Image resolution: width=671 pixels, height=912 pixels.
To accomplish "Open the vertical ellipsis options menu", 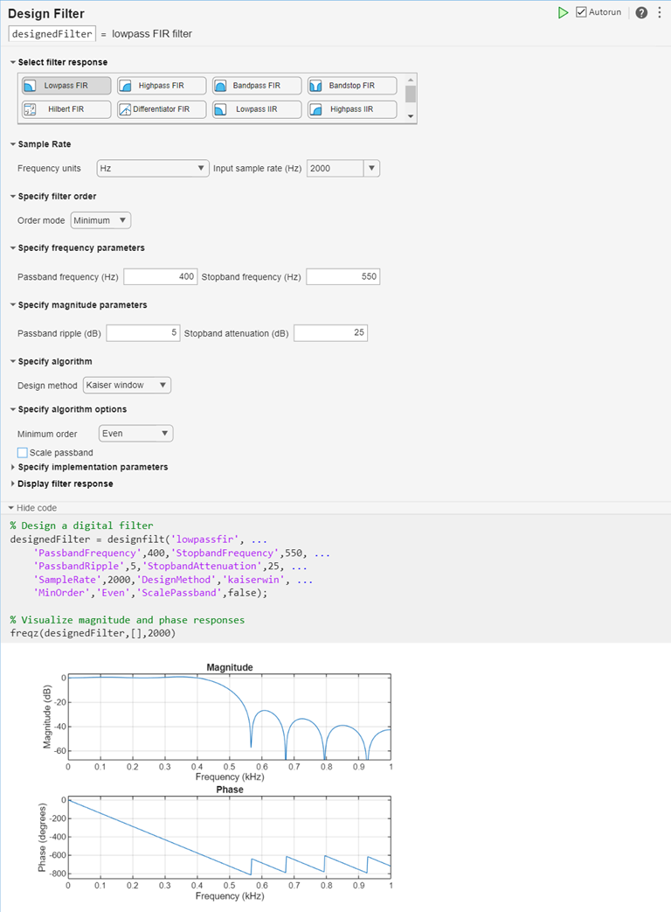I will tap(660, 12).
